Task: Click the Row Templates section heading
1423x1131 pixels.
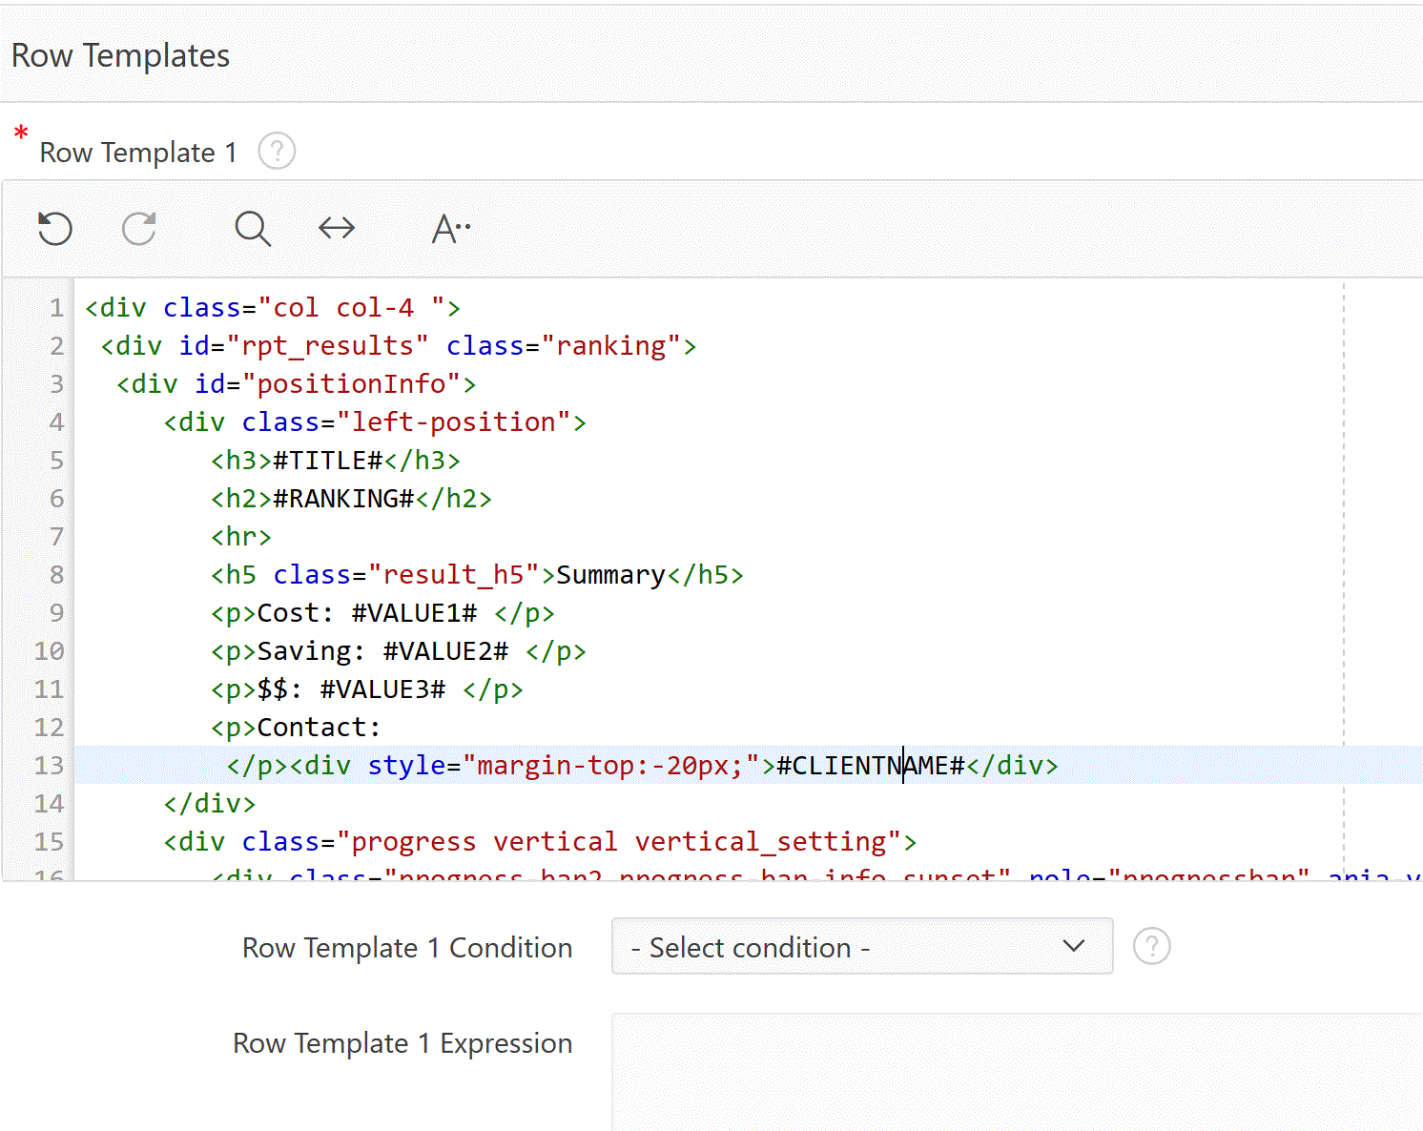Action: pyautogui.click(x=121, y=56)
